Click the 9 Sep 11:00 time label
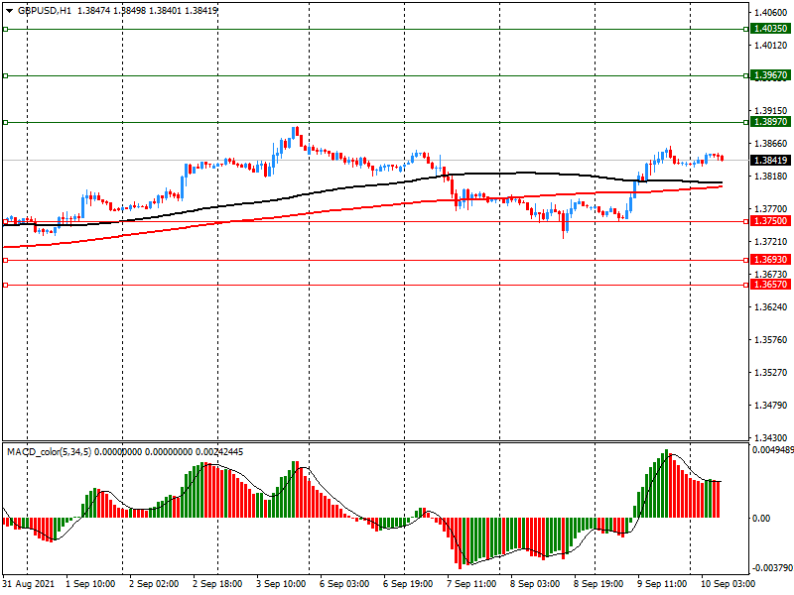Screen dimensions: 794x595 [662, 584]
